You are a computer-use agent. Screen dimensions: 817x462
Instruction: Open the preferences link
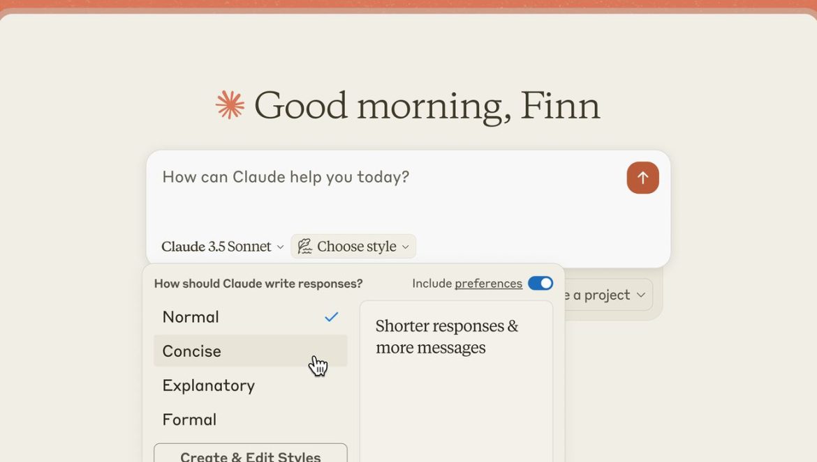(x=488, y=283)
